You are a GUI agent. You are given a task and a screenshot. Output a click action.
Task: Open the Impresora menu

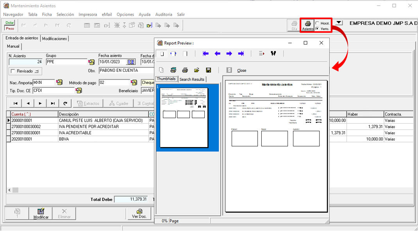(x=88, y=14)
